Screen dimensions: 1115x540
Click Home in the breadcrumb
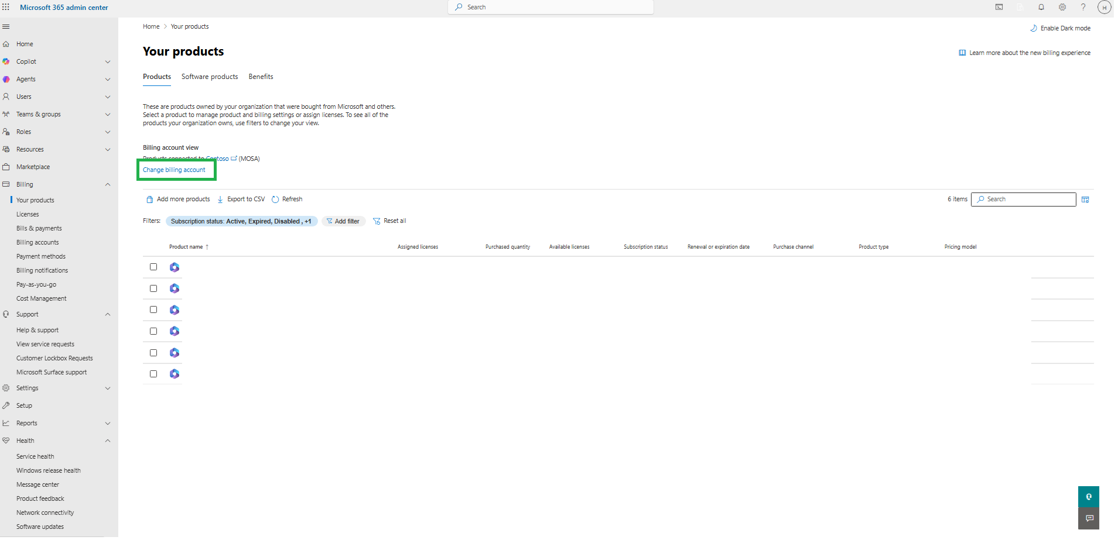tap(151, 27)
